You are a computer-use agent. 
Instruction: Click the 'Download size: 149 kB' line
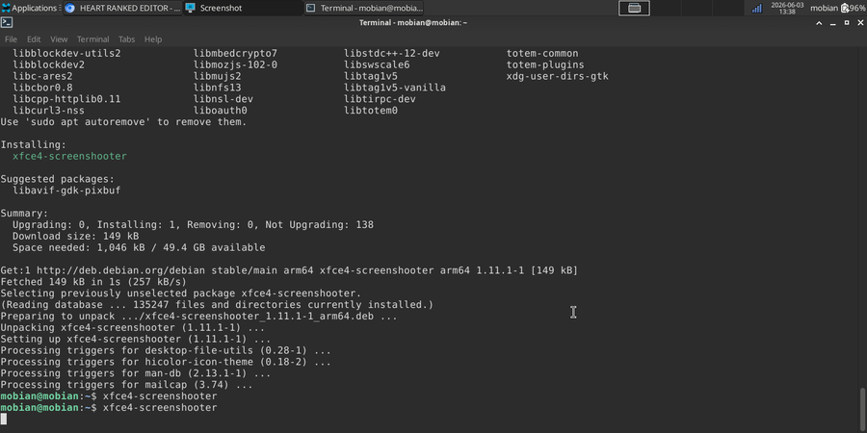[x=76, y=237]
